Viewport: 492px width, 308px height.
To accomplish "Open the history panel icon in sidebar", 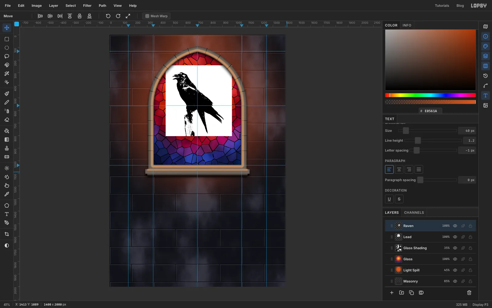I will click(x=486, y=76).
